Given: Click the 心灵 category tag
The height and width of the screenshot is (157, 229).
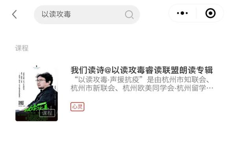Looking at the screenshot, I should click(x=77, y=107).
